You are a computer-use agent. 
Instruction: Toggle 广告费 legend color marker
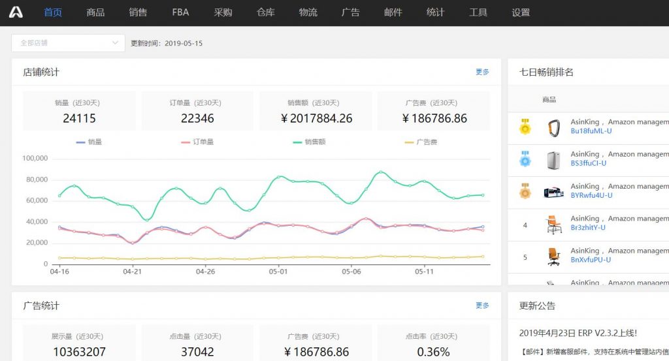[410, 142]
